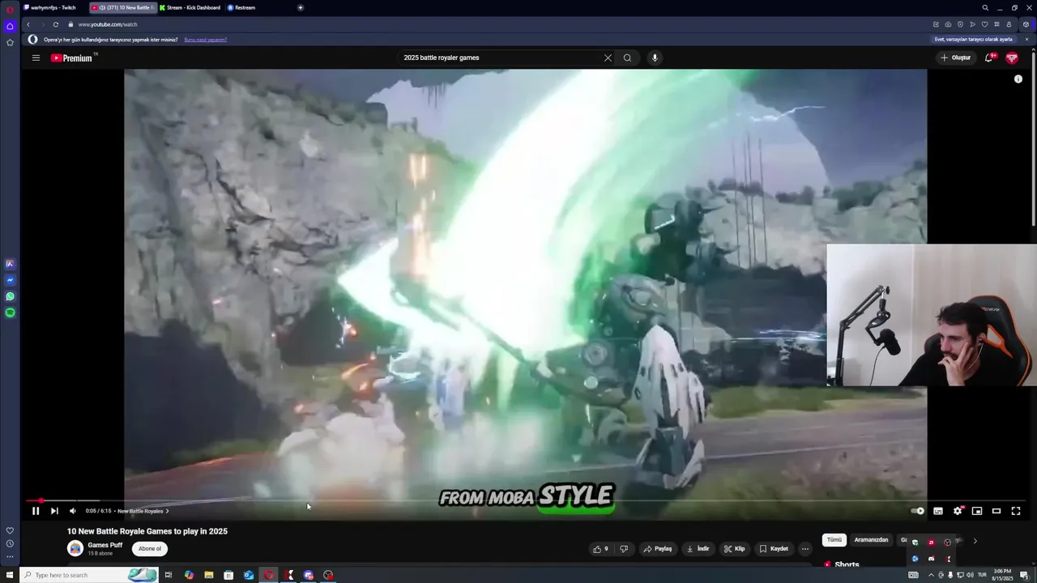This screenshot has height=583, width=1037.
Task: Download the video with İndir
Action: (698, 549)
